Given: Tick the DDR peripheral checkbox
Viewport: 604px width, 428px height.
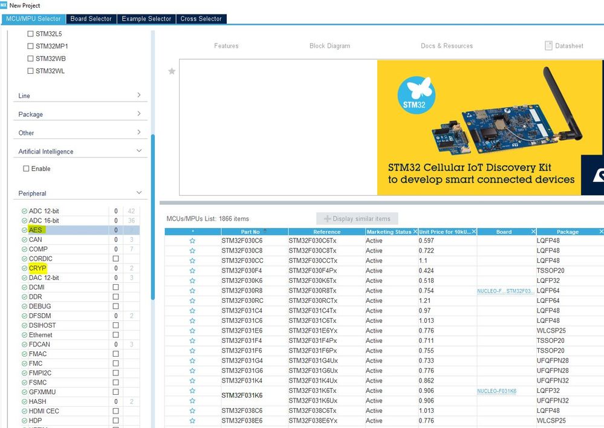Looking at the screenshot, I should click(115, 297).
